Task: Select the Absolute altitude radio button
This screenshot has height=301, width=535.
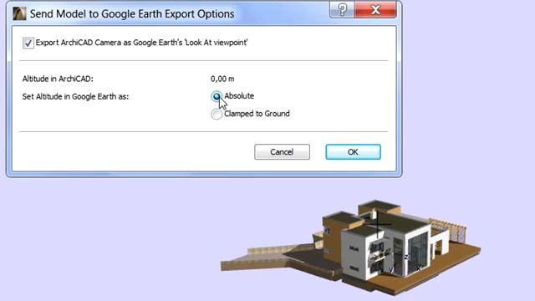Action: [x=217, y=97]
